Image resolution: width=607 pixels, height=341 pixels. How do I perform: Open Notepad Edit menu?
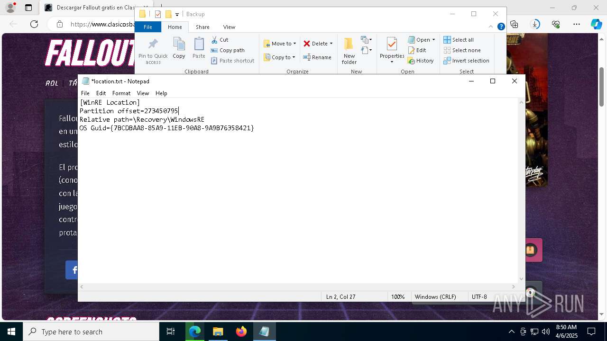click(x=101, y=93)
